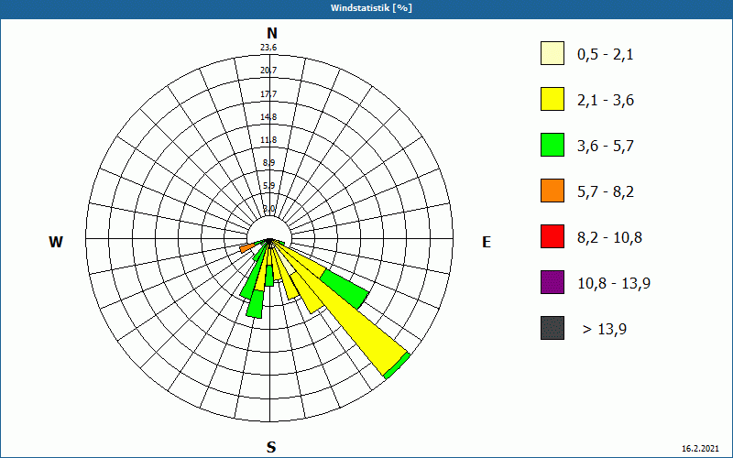This screenshot has width=733, height=458.
Task: Click the 14,8 ring scale value
Action: (268, 117)
